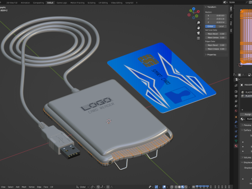Open the Modifiers wrench tab icon
The height and width of the screenshot is (189, 252).
(236, 122)
